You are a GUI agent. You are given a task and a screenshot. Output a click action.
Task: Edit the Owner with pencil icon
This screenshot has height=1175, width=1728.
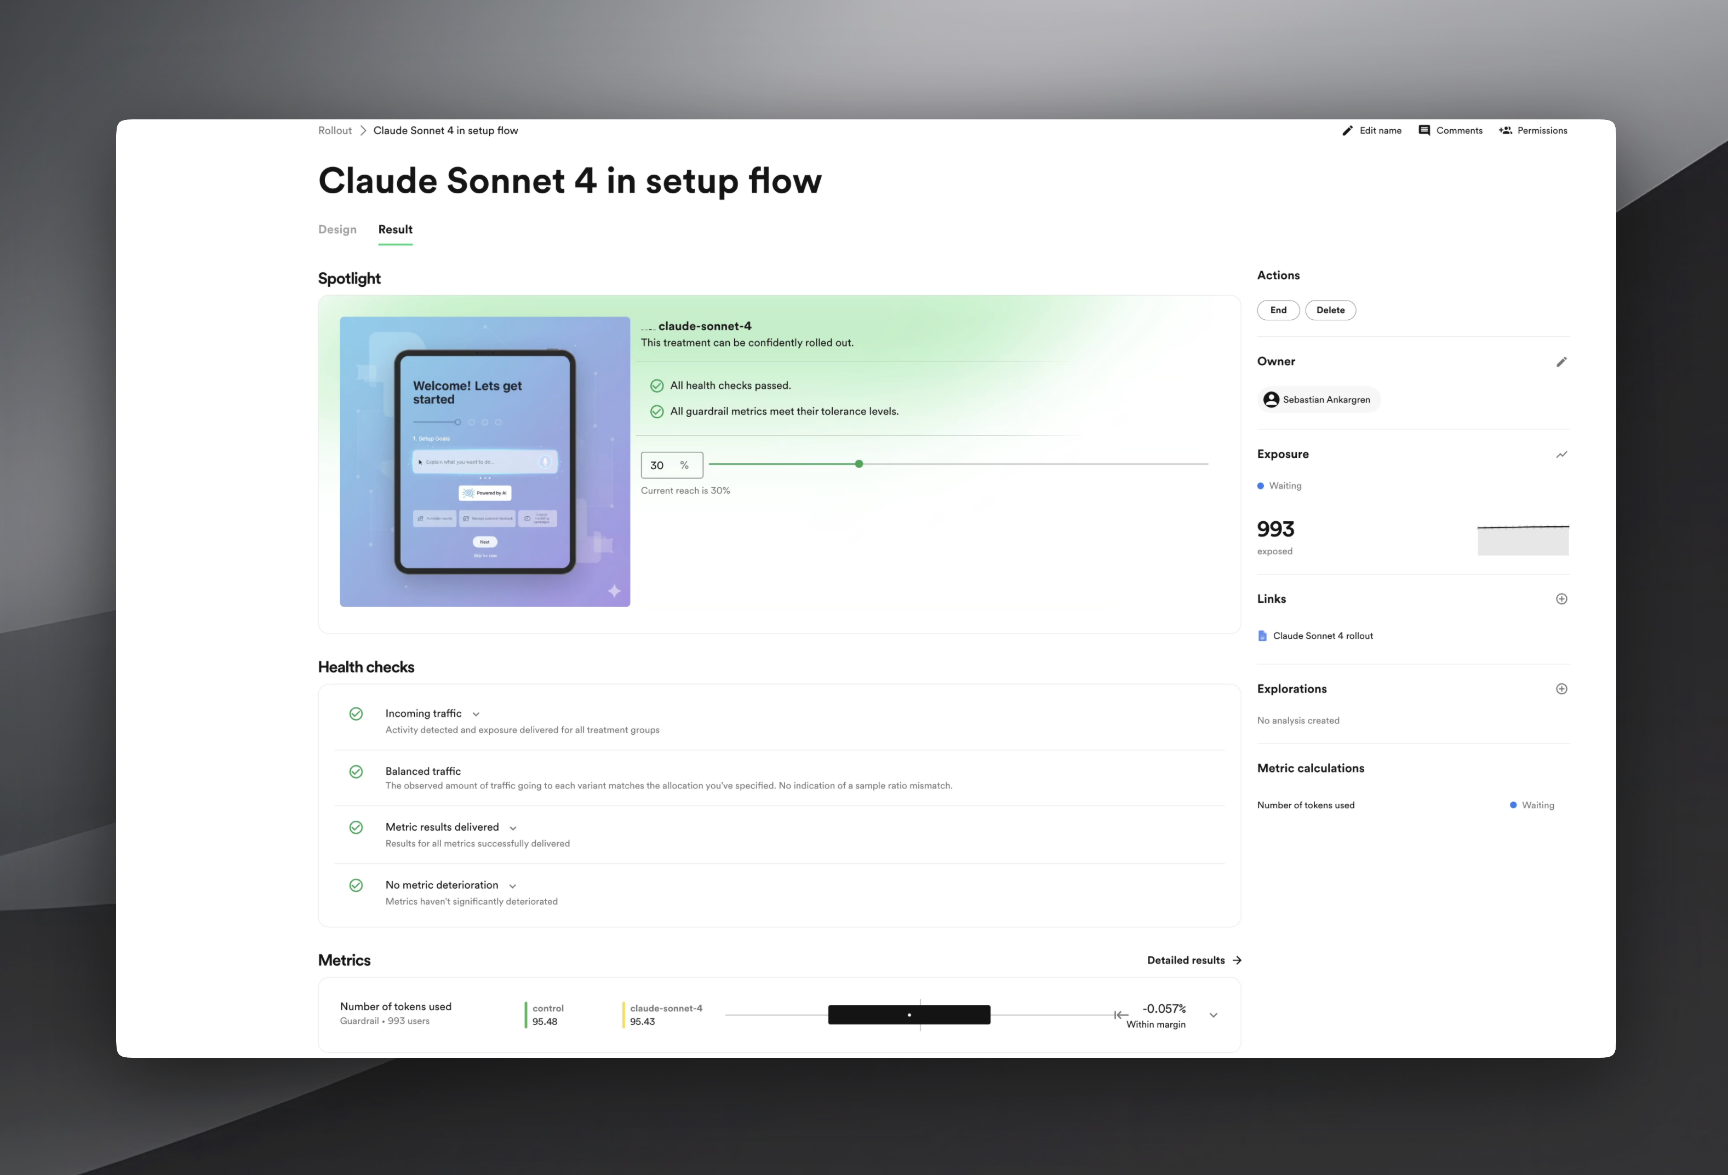click(1561, 362)
